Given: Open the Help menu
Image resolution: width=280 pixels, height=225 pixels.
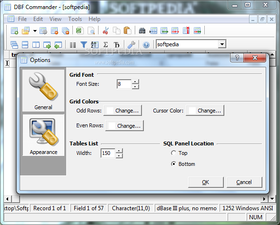Looking at the screenshot, I should coord(94,19).
